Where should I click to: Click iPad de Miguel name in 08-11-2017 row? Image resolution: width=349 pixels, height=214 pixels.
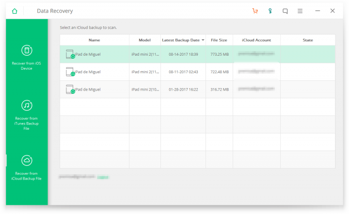click(x=88, y=72)
